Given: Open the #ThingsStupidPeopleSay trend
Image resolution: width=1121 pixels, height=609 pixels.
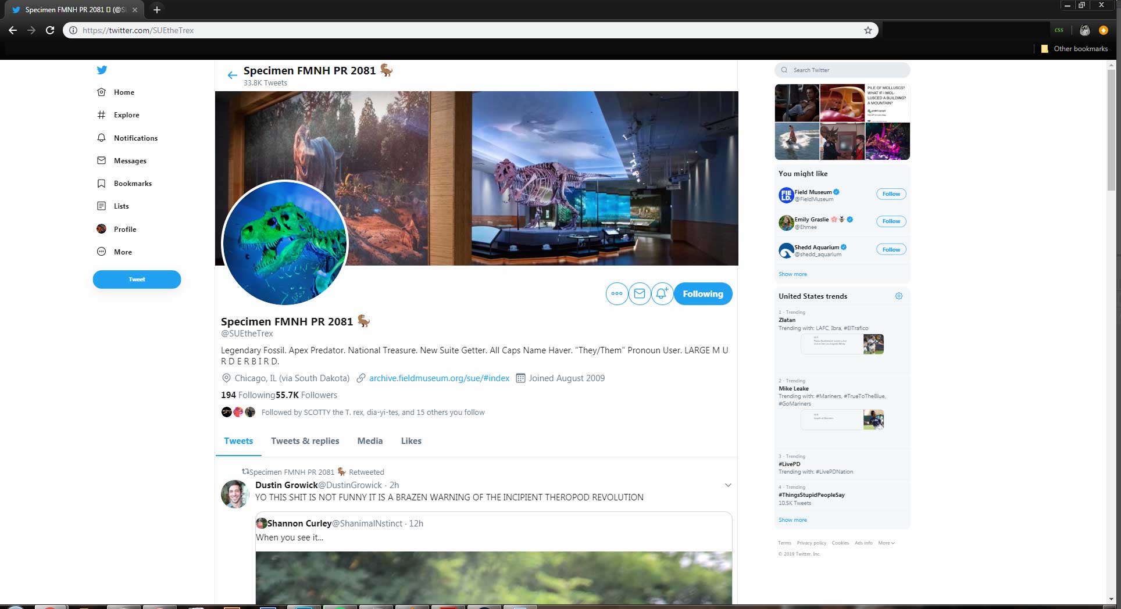Looking at the screenshot, I should coord(842,495).
